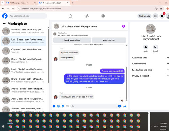Click the More options button
Screen dimensions: 169x131
(x=109, y=40)
